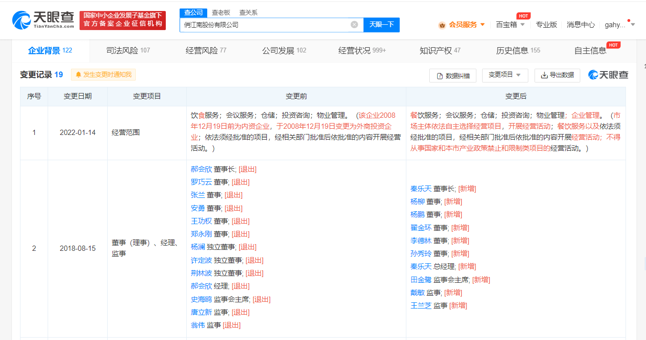Click the 翁伟 监事 name link
Image resolution: width=646 pixels, height=340 pixels.
[198, 325]
